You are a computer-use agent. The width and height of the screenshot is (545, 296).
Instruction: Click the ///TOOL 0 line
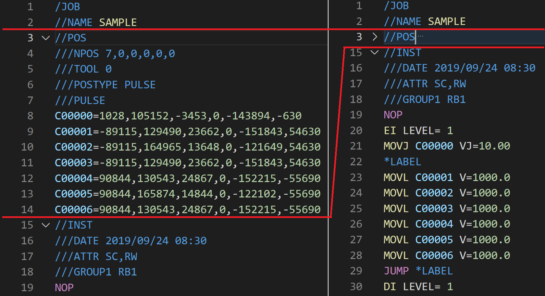pos(84,69)
